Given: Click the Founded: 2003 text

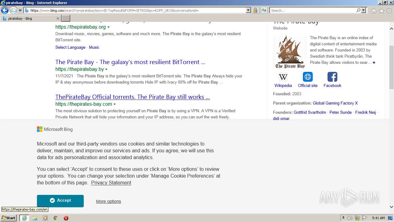Looking at the screenshot, I should coord(287,94).
